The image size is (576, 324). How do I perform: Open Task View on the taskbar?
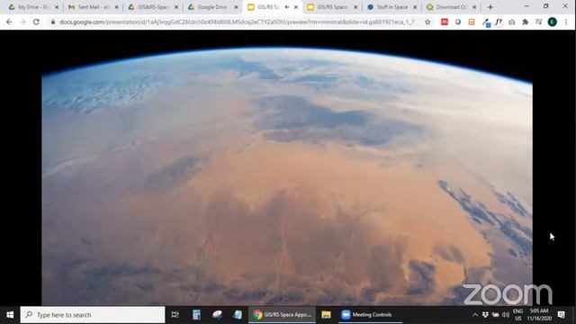pos(175,315)
